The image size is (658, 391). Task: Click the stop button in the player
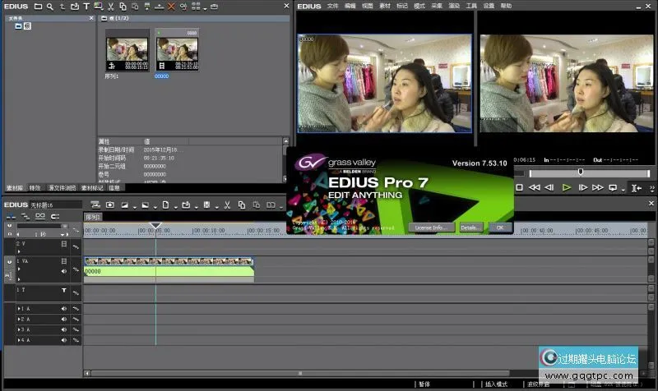click(x=519, y=187)
